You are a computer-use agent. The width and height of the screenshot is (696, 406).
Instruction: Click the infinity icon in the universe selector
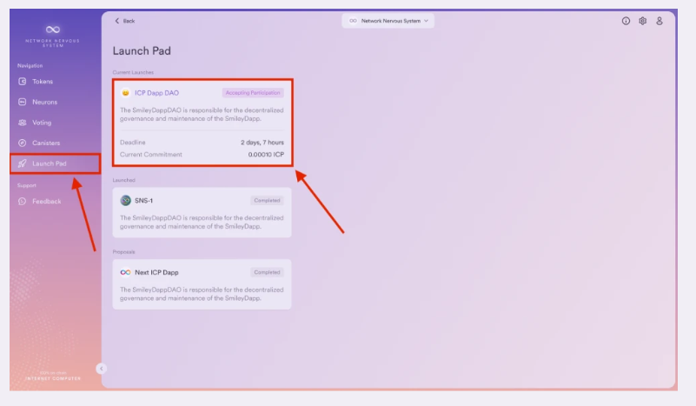click(353, 21)
